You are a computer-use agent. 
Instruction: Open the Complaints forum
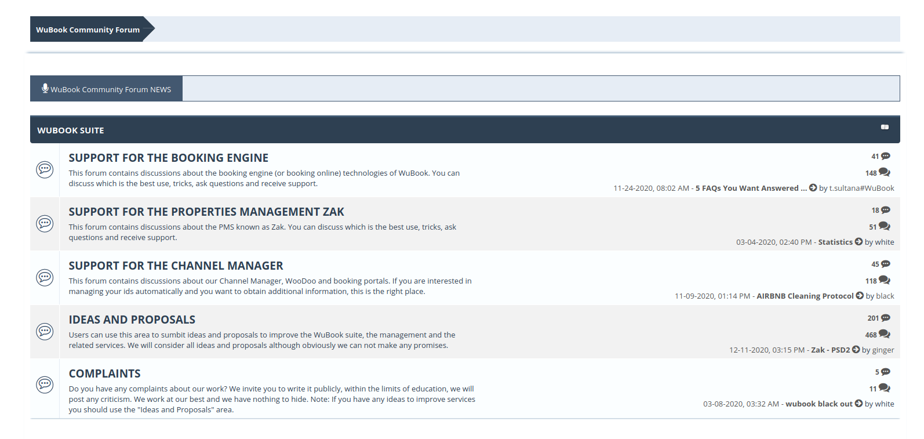point(105,373)
